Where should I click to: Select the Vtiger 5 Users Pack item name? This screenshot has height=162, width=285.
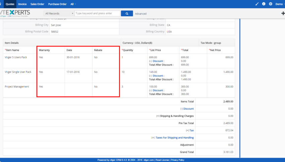click(16, 57)
